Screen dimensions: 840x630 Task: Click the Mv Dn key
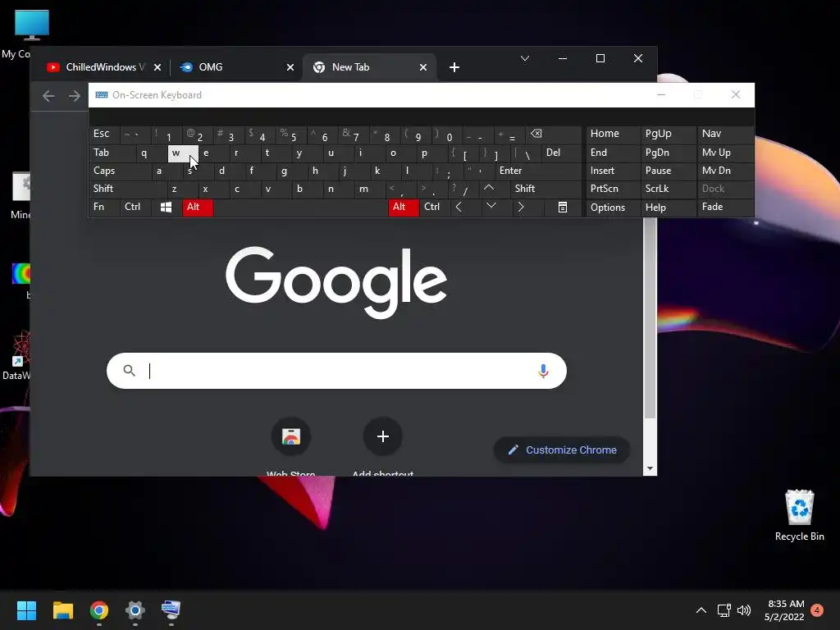(725, 171)
